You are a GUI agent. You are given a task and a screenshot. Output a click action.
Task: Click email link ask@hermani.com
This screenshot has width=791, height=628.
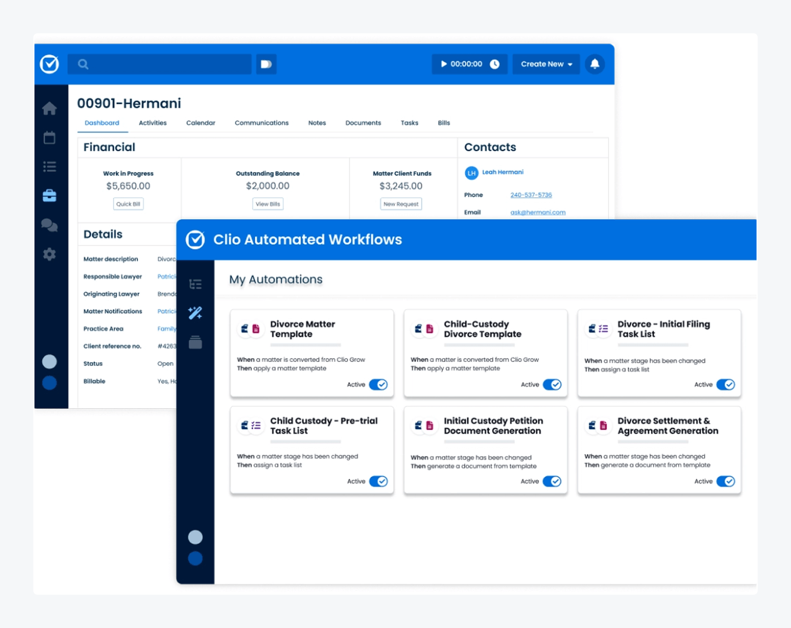pos(538,212)
